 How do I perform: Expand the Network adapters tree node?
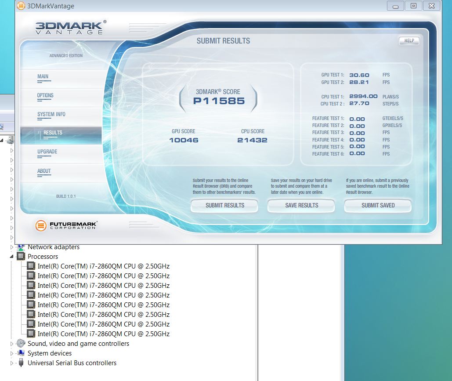point(12,247)
